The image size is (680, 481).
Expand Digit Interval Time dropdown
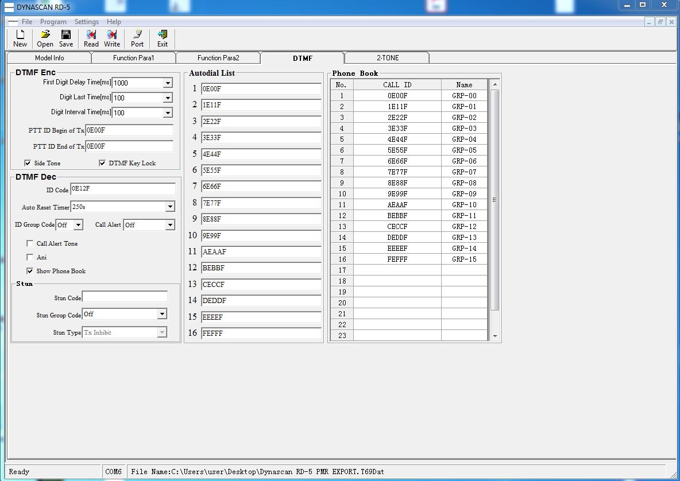[168, 113]
